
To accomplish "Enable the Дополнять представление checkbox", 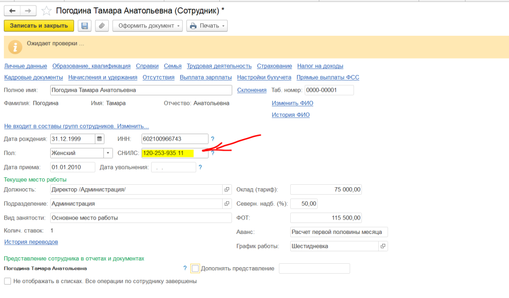I will [x=195, y=269].
